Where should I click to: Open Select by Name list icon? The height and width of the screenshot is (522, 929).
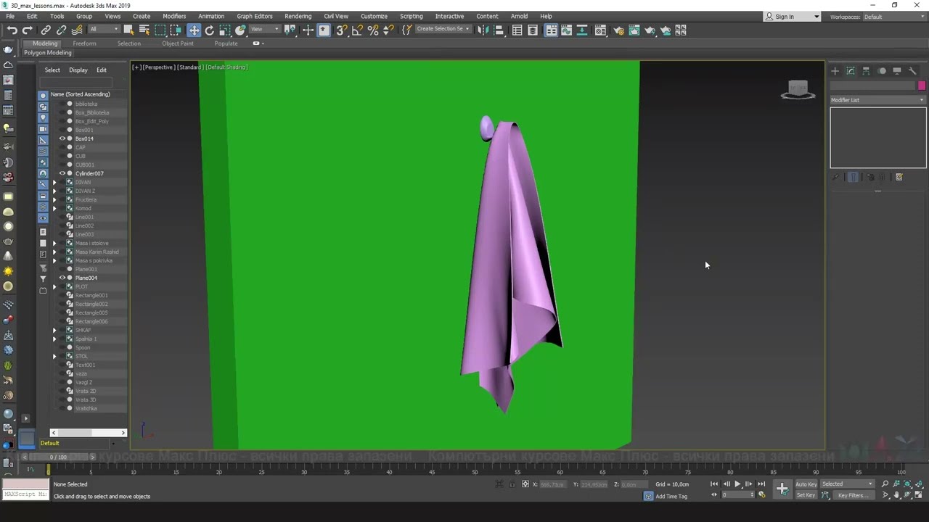(144, 30)
